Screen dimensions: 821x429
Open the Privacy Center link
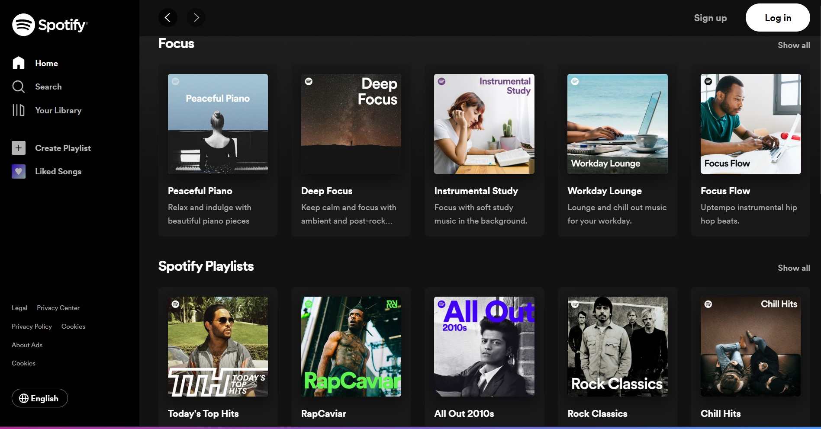tap(58, 308)
